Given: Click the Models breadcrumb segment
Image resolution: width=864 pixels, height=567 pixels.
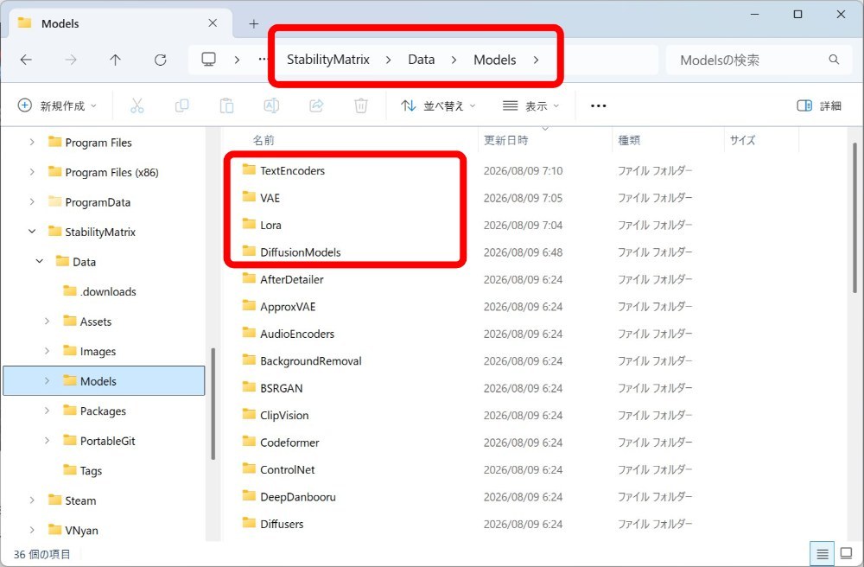Looking at the screenshot, I should pos(495,60).
